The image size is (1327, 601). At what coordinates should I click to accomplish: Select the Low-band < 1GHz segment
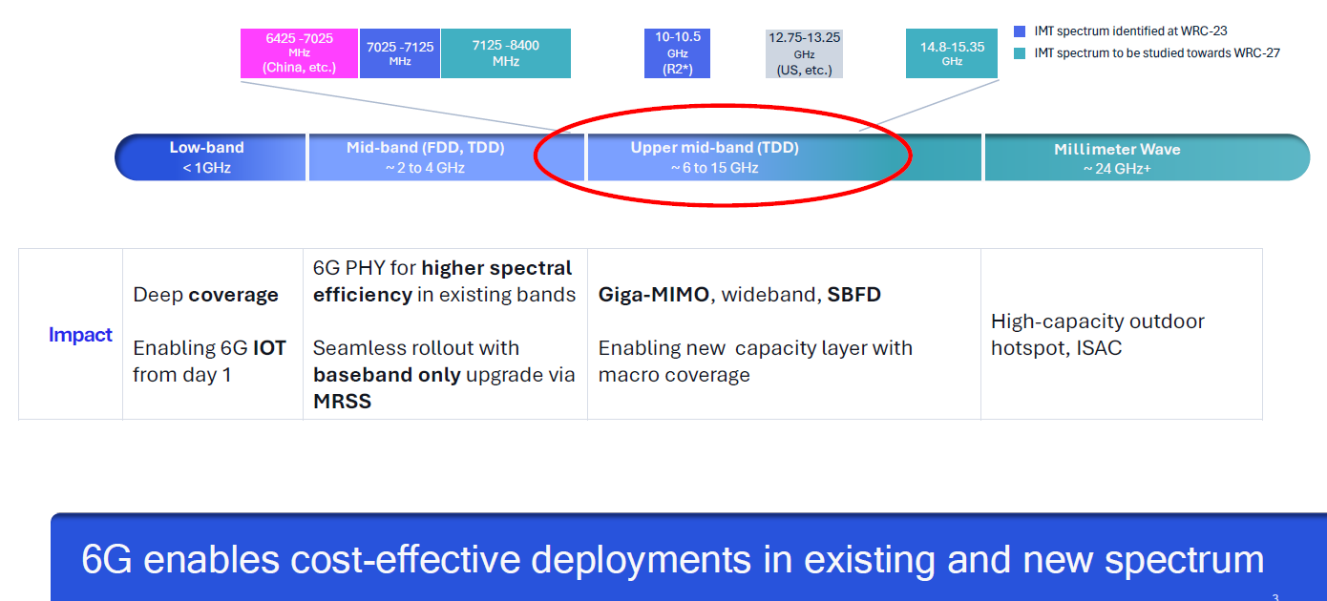click(x=210, y=157)
